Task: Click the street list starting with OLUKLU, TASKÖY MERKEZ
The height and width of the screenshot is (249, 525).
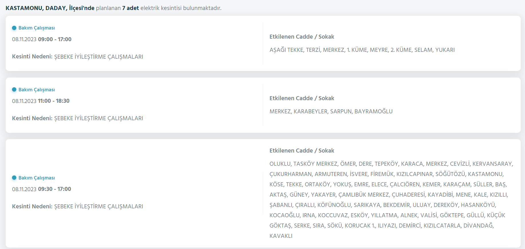Action: coord(391,200)
